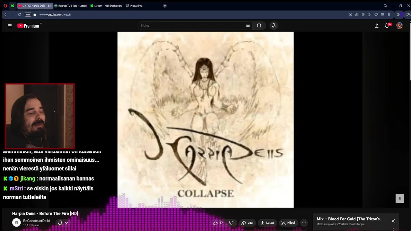Screen dimensions: 411x231
Task: Open Opera easy setup sliders icon
Action: 382,14
